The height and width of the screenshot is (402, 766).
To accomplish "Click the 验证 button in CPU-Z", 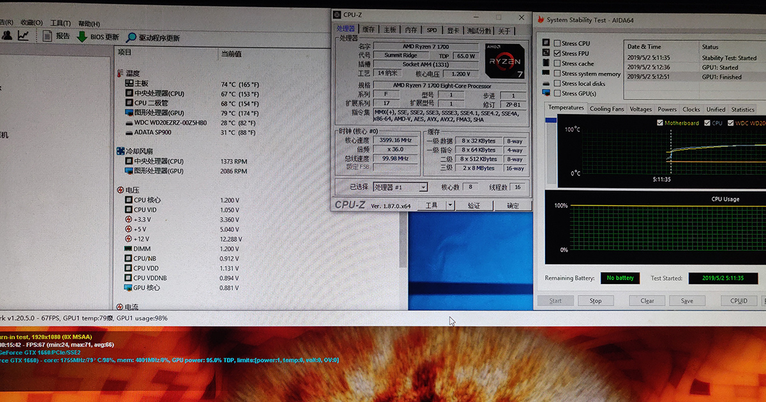I will [x=474, y=205].
